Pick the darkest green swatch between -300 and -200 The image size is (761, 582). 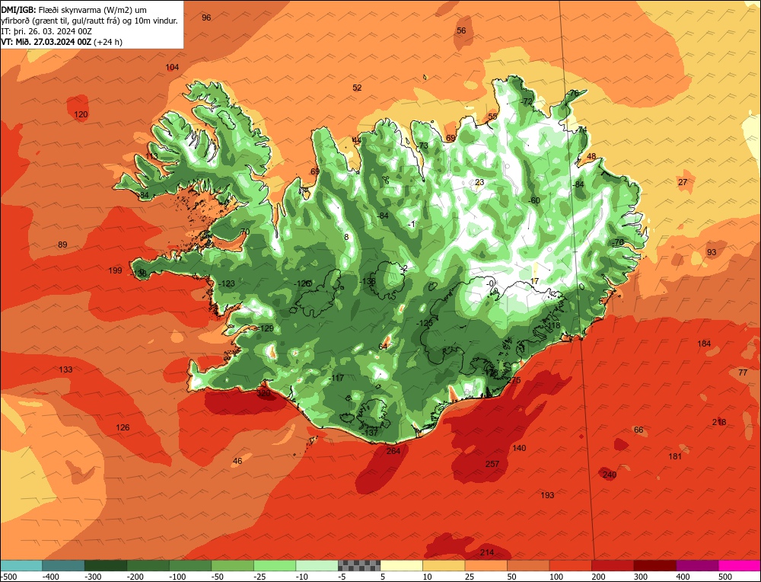pos(105,565)
